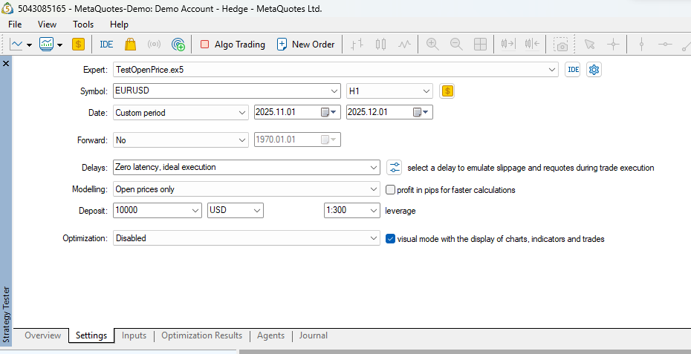Open calendar for end date 2025.12.01

click(421, 112)
